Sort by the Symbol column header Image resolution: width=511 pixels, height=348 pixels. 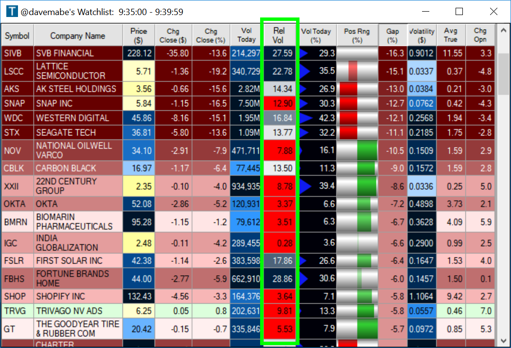pos(18,35)
